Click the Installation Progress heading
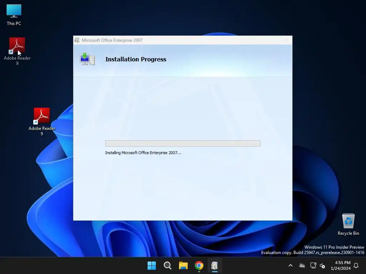This screenshot has width=366, height=274. (136, 59)
